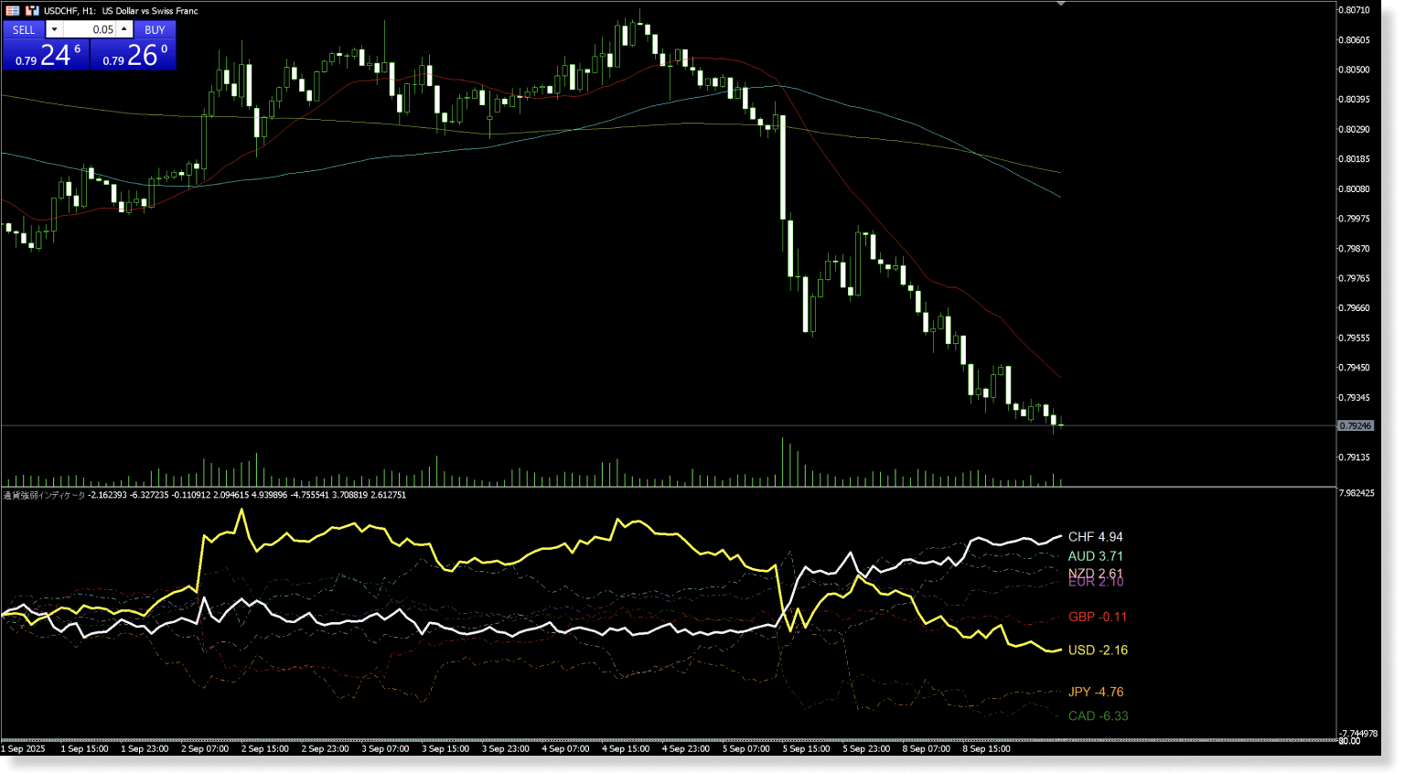Select the CHF 4.94 strength label
The height and width of the screenshot is (774, 1405).
pyautogui.click(x=1096, y=537)
